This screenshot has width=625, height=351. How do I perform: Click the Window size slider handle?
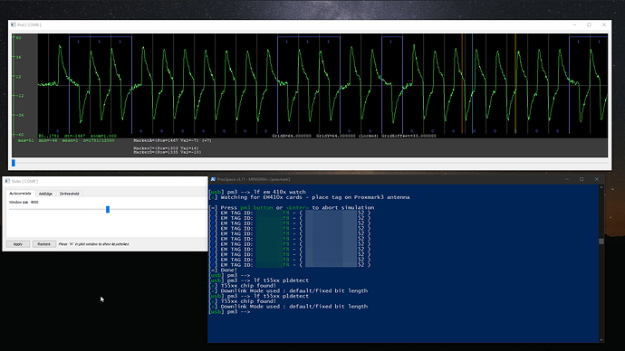pos(108,209)
